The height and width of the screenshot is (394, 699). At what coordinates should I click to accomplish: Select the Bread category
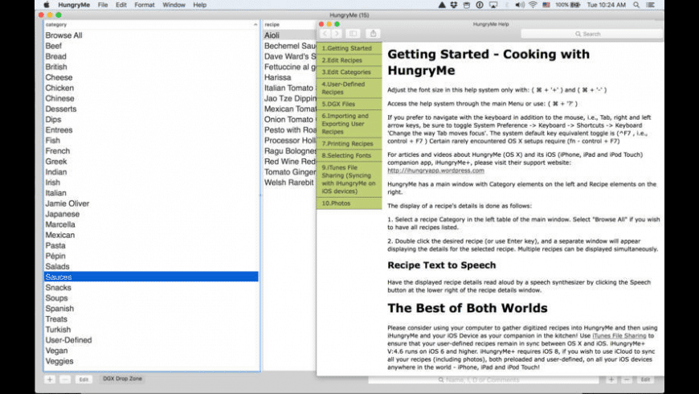pyautogui.click(x=151, y=56)
